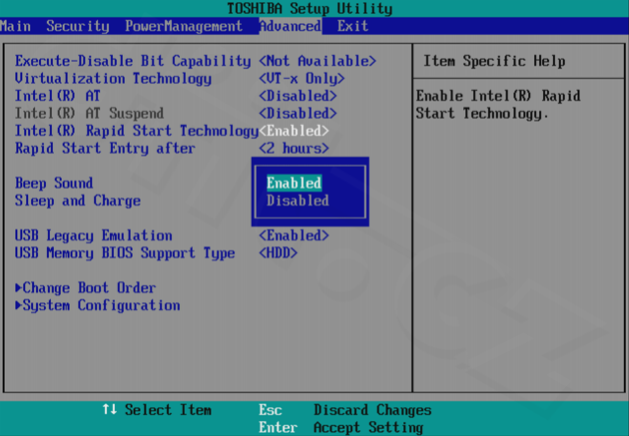Change USB Legacy Emulation Enabled value
The width and height of the screenshot is (629, 436).
[x=294, y=235]
